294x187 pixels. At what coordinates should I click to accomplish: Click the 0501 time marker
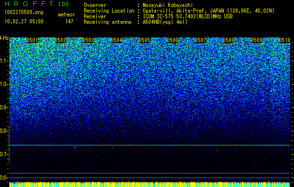click(x=32, y=40)
